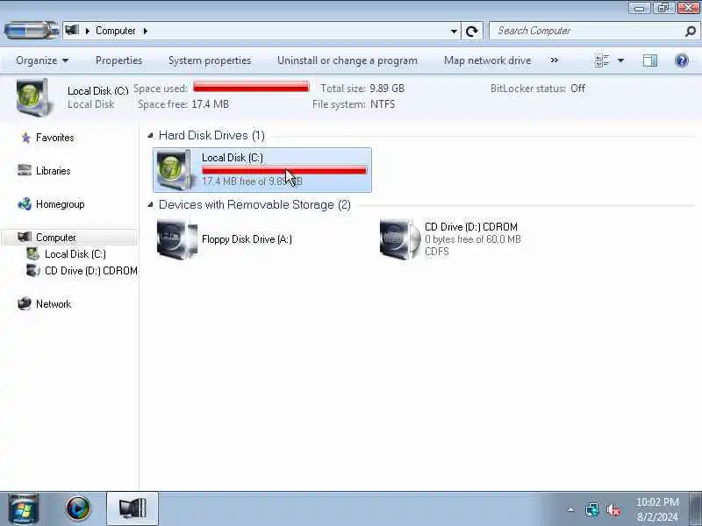Click the Search Computer input field

coord(586,31)
